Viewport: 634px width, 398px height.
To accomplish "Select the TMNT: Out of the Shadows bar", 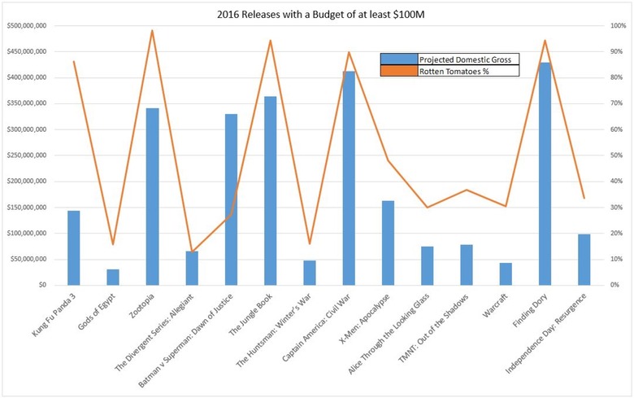I will pyautogui.click(x=467, y=265).
